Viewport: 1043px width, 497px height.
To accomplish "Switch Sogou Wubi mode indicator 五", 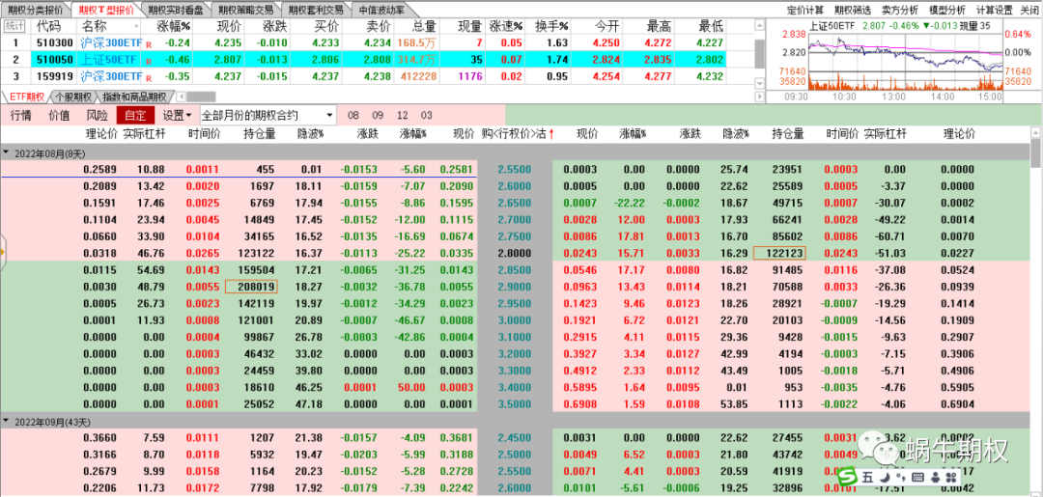I will tap(867, 478).
